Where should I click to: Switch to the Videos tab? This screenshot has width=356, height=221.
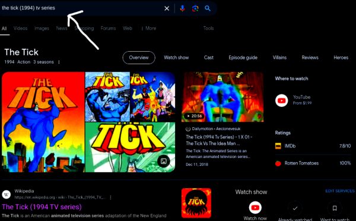[20, 28]
